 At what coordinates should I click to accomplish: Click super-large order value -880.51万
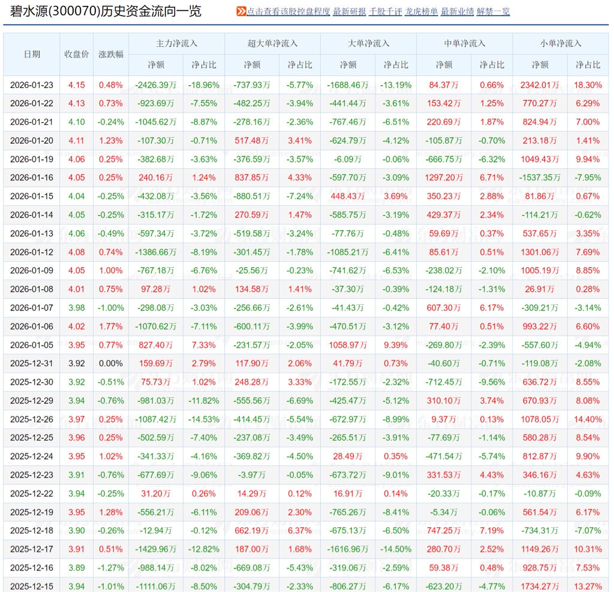click(x=252, y=196)
